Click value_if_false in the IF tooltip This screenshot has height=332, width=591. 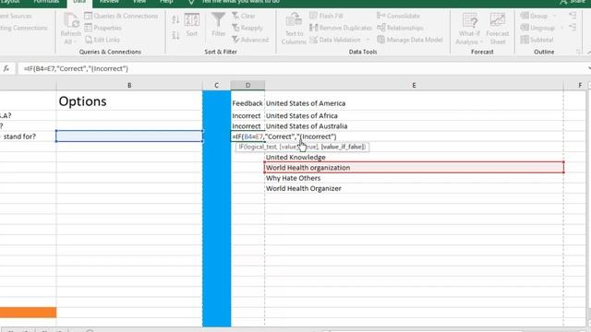[343, 147]
